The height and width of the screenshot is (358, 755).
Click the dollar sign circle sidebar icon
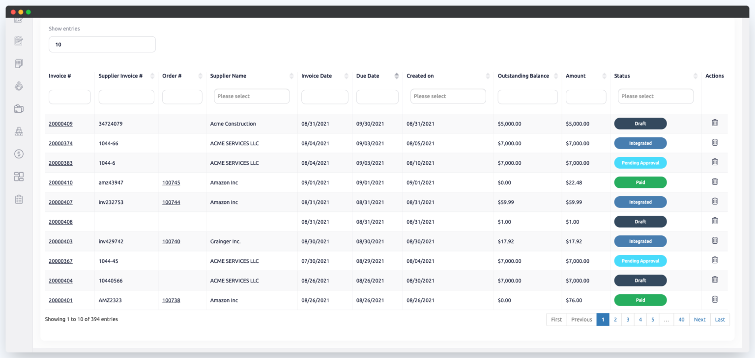click(18, 153)
